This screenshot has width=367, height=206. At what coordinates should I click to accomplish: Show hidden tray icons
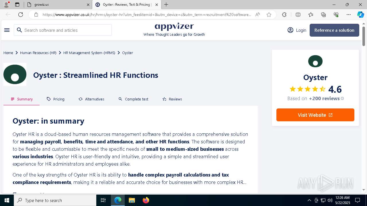(309, 200)
